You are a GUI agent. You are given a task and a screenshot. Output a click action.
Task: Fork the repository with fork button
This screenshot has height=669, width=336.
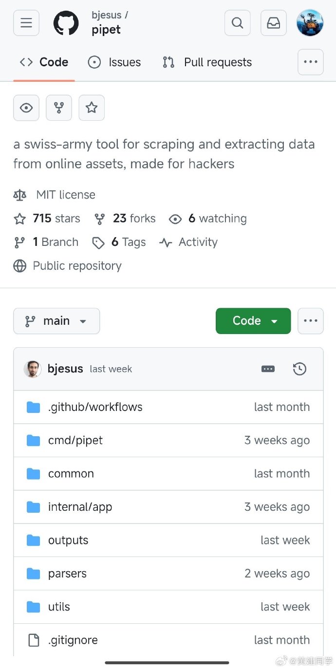(x=59, y=108)
